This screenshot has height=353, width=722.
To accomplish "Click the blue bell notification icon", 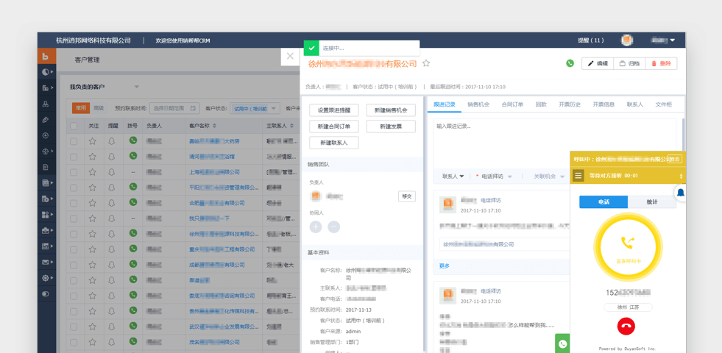I will tap(680, 193).
